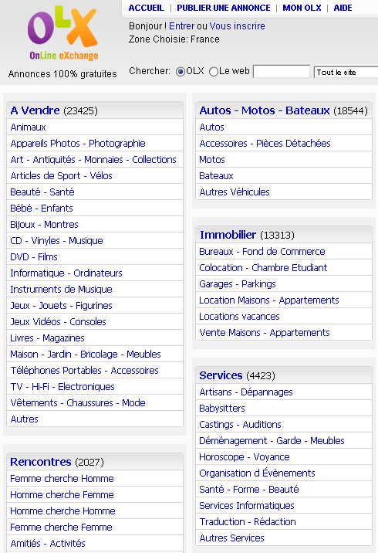This screenshot has height=553, width=378.
Task: Open the A Vendre category heading
Action: (35, 110)
